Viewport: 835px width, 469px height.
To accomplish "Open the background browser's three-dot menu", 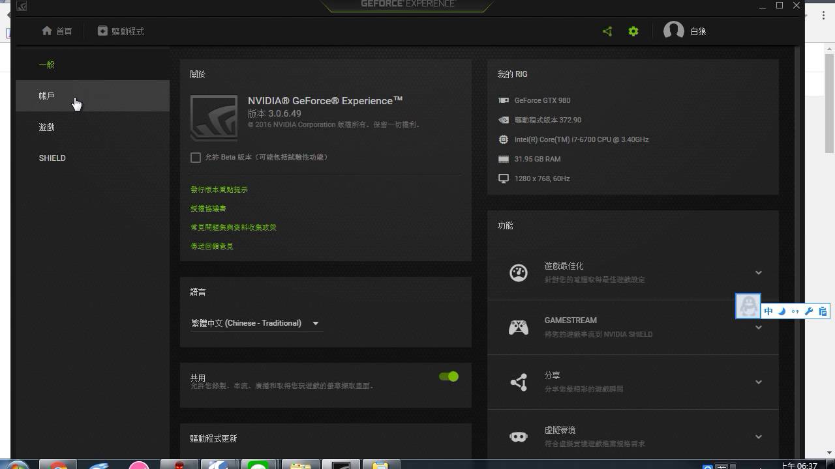I will point(823,16).
